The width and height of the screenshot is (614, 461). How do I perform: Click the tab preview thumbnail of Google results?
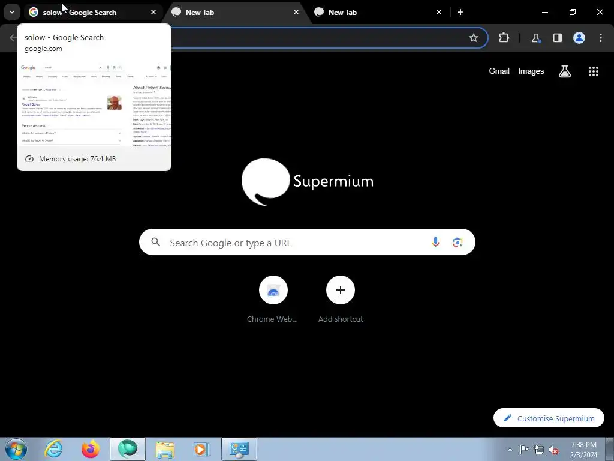tap(94, 103)
